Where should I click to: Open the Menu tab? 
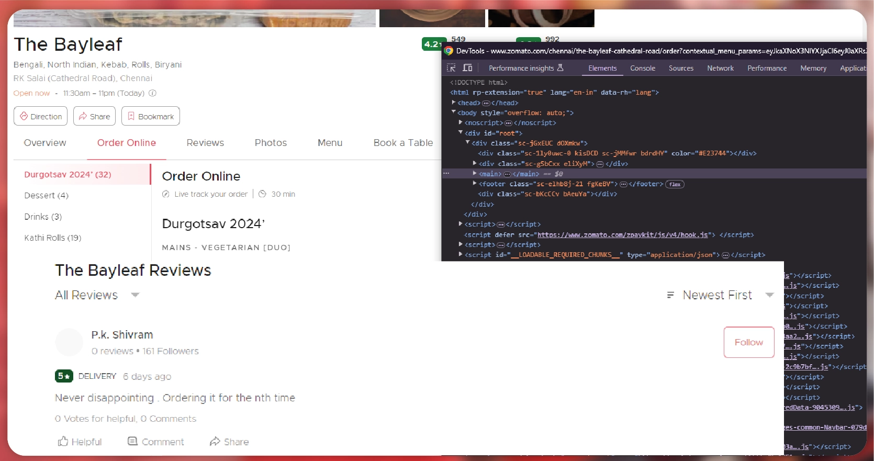tap(330, 143)
